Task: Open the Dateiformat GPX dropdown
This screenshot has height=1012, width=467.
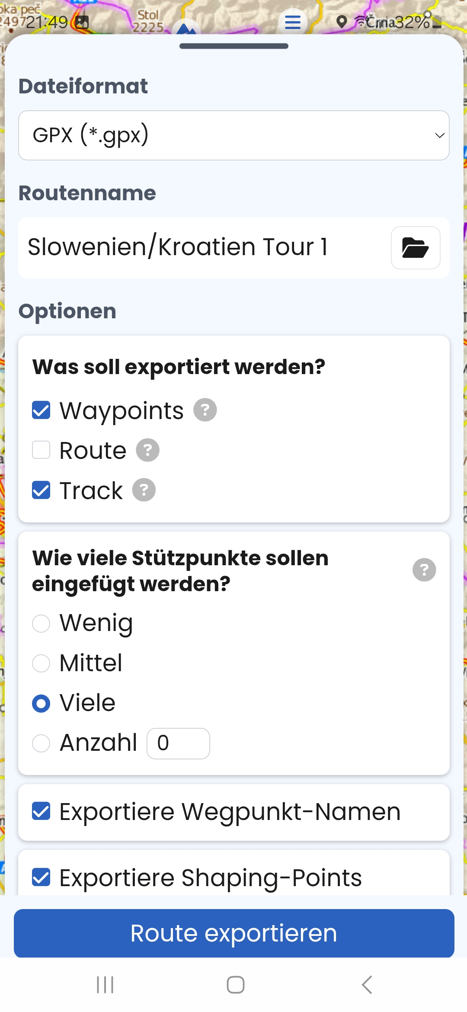Action: [234, 135]
